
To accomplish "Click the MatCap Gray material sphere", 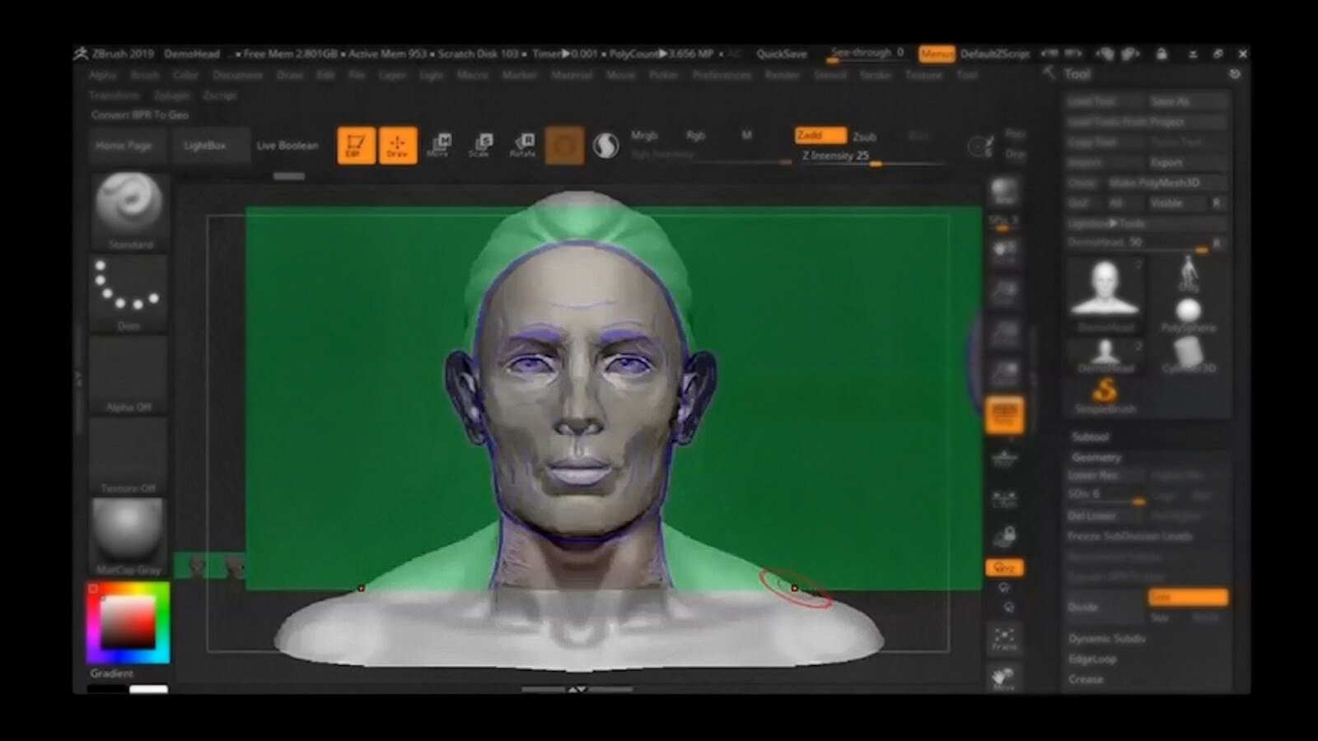I will click(129, 537).
